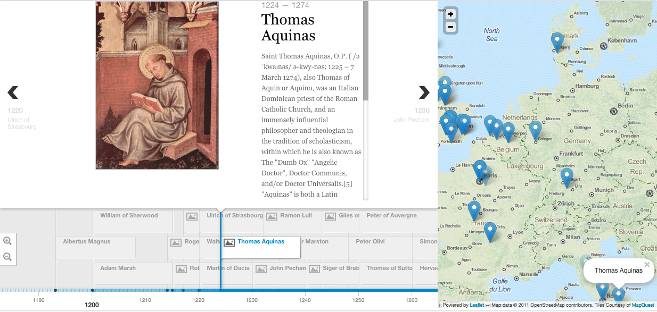
Task: Click the 'North Sea' map label
Action: click(x=492, y=35)
